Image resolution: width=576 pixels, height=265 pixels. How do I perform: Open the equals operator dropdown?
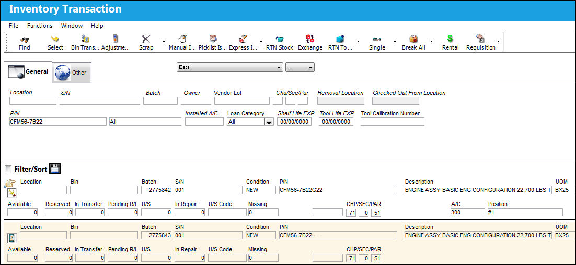pos(299,67)
